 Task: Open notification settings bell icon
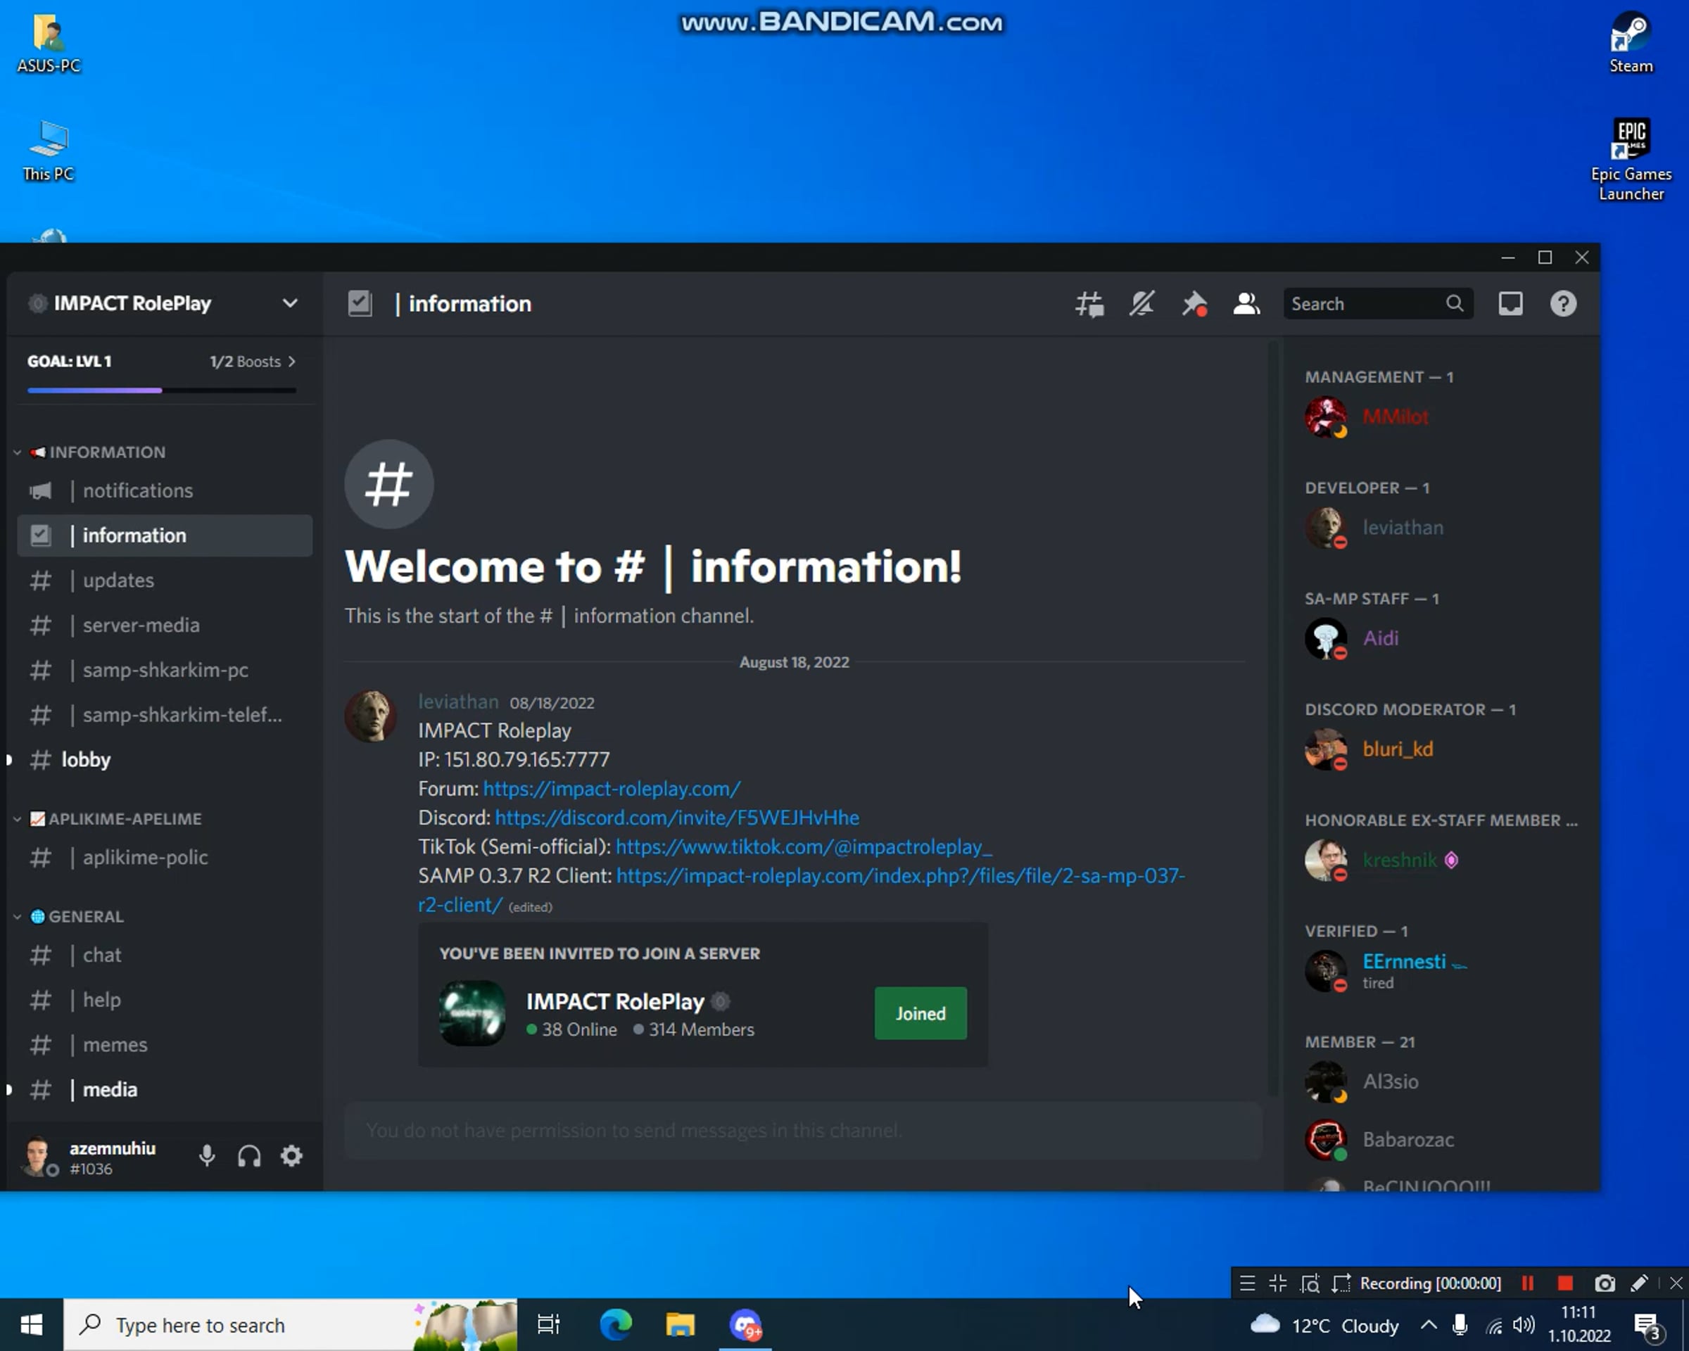(x=1141, y=304)
